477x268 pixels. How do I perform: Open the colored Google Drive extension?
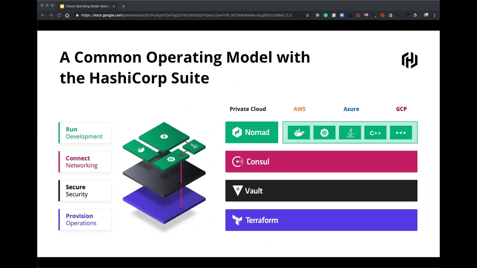tap(415, 15)
